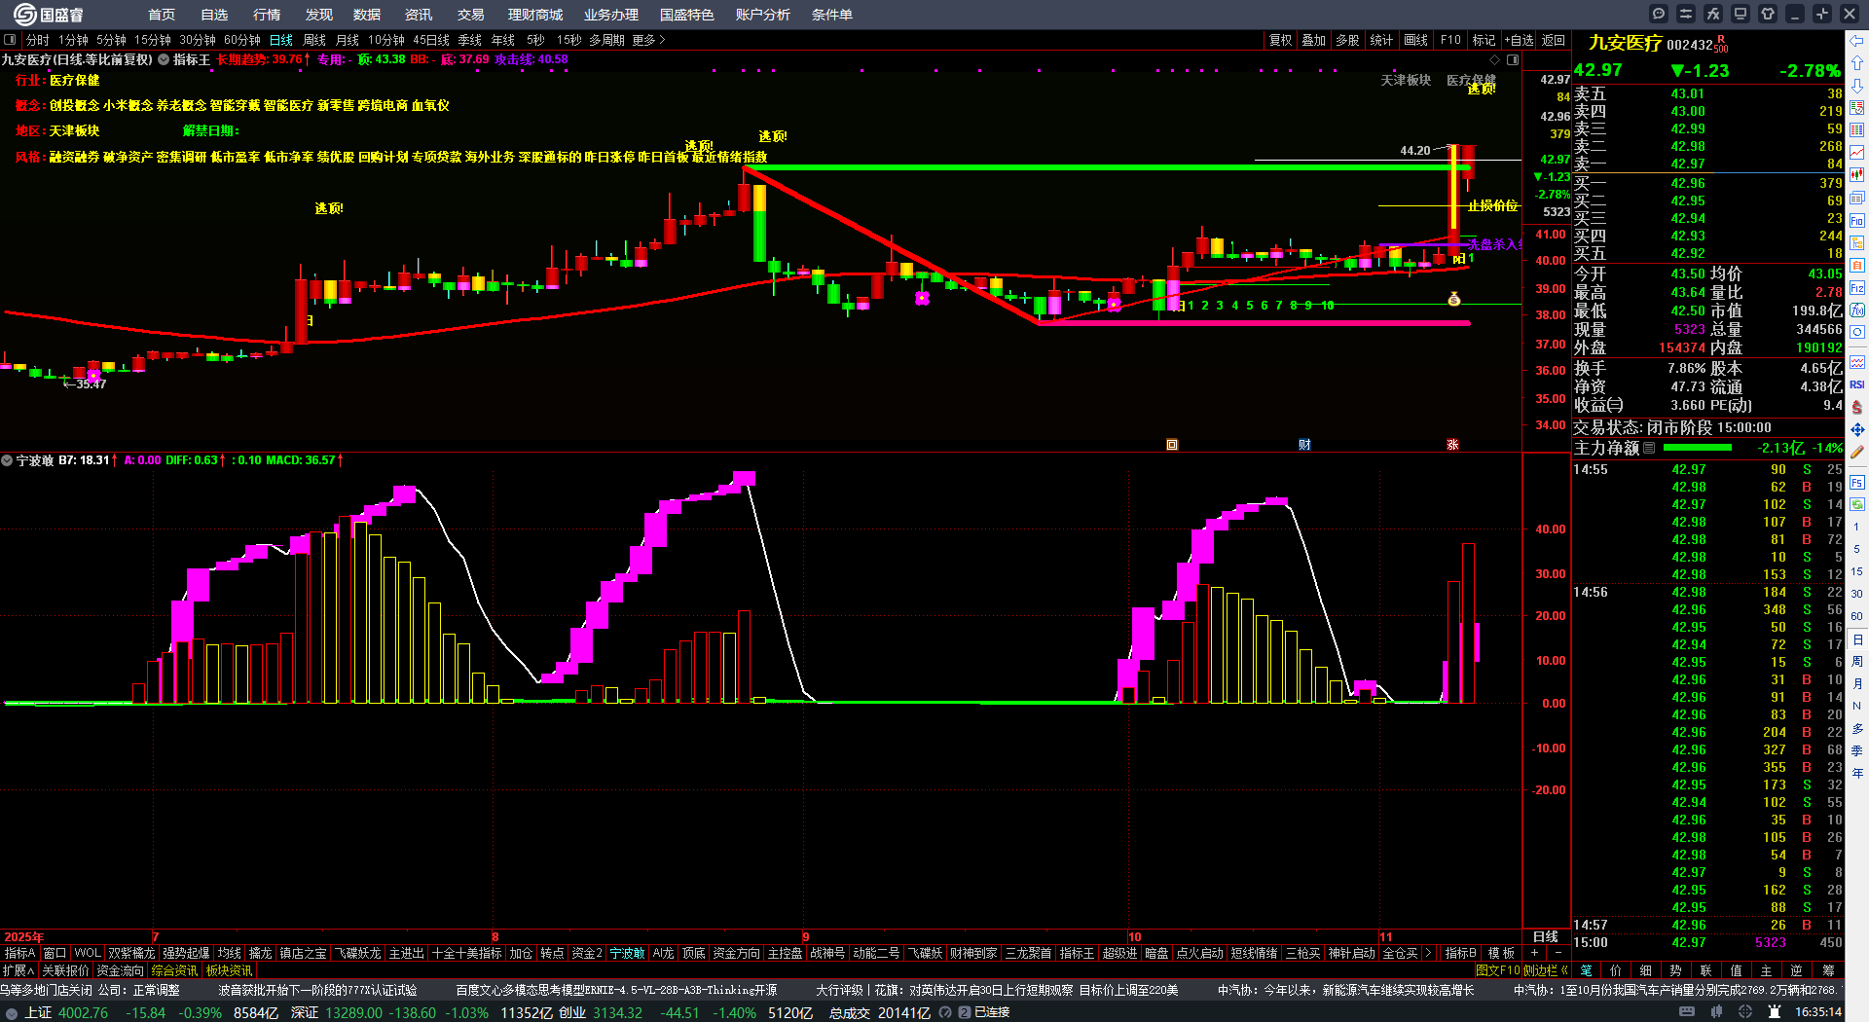This screenshot has height=1022, width=1869.
Task: Toggle the side panel icon above the chart
Action: (1513, 59)
